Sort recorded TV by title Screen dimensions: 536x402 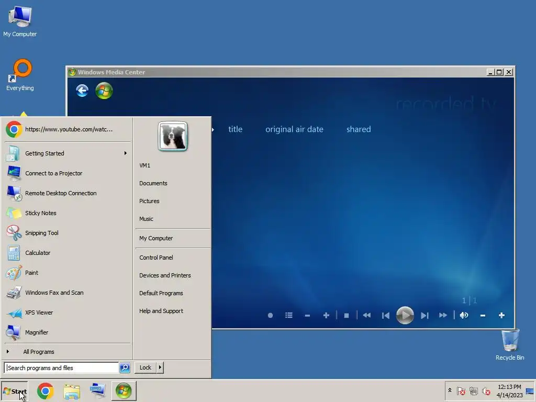235,129
